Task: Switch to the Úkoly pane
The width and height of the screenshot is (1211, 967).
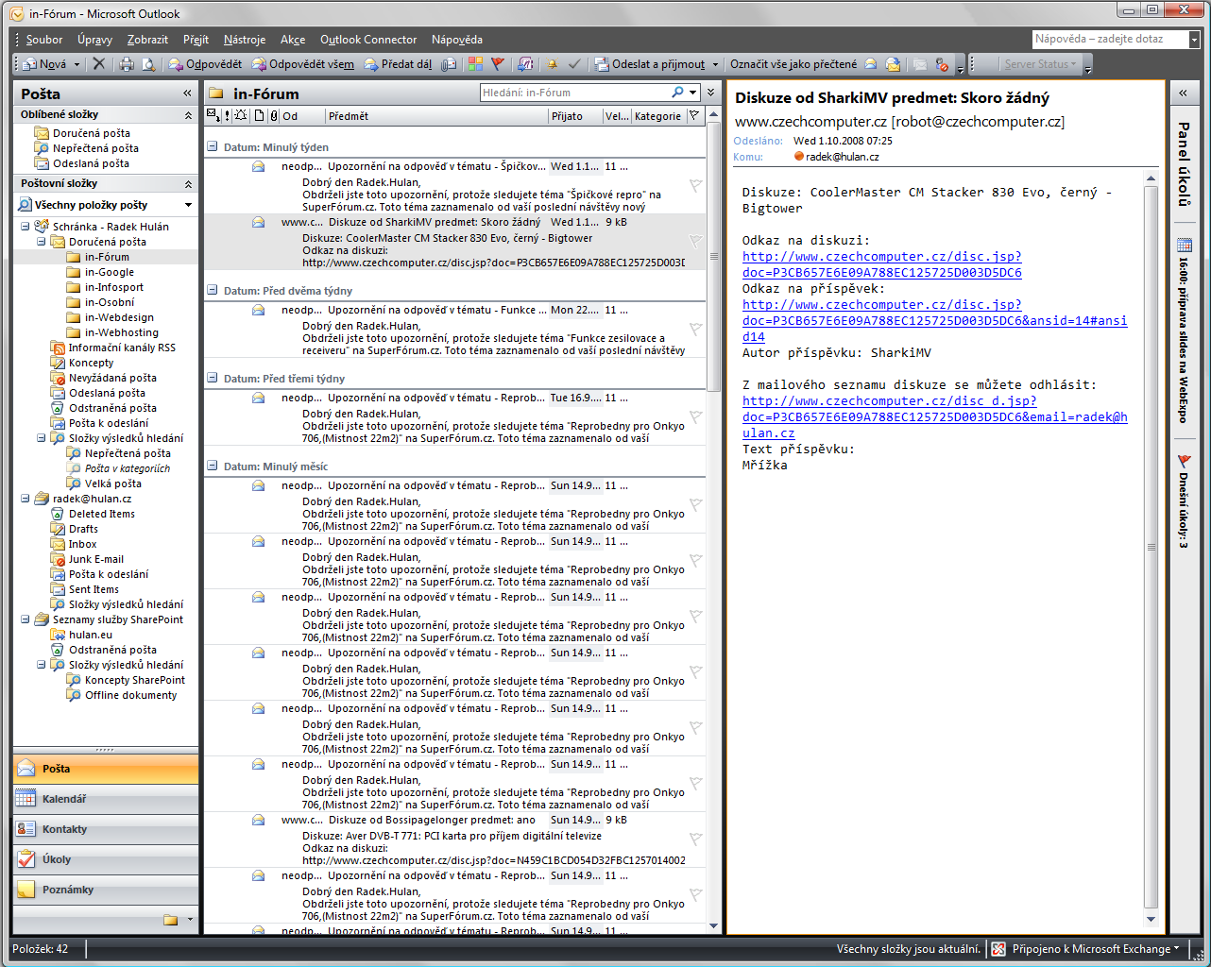Action: [106, 859]
